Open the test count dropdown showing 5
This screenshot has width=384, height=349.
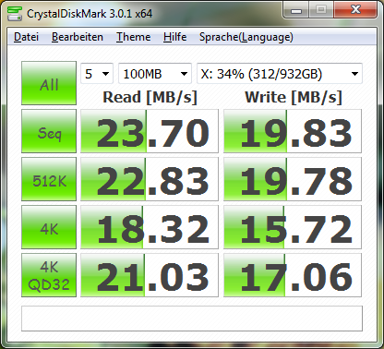(x=97, y=74)
